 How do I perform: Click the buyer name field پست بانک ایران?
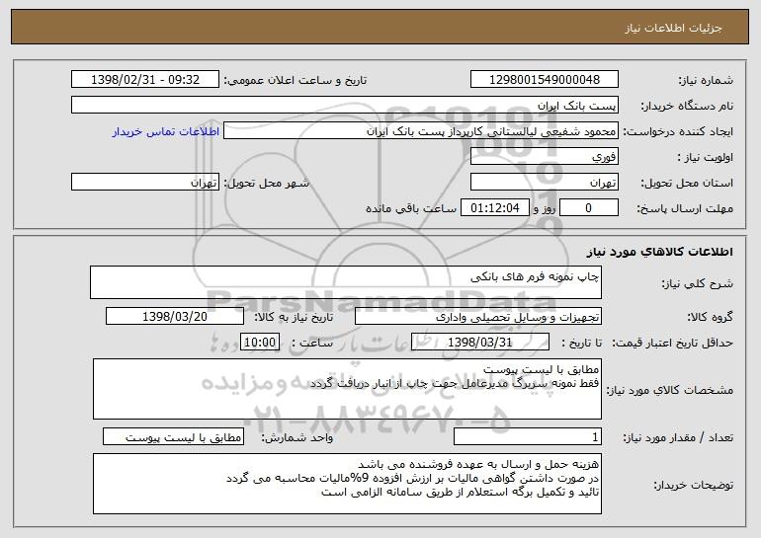point(345,106)
